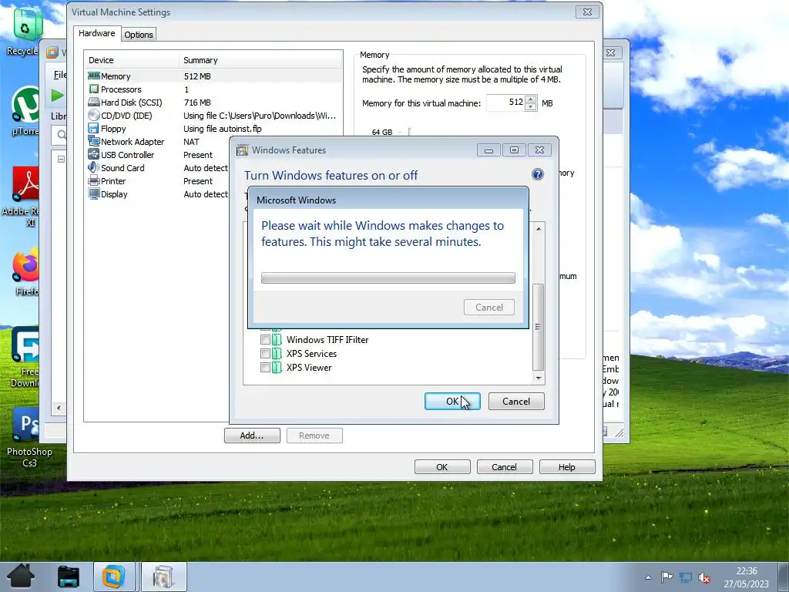Open the Firefox desktop icon
Image resolution: width=789 pixels, height=592 pixels.
25,272
